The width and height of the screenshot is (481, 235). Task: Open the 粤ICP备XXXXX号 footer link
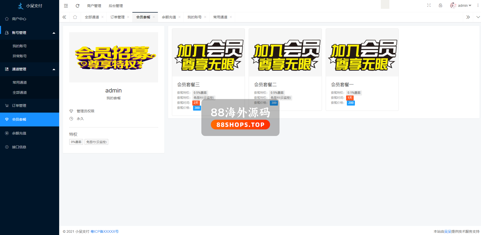(104, 231)
